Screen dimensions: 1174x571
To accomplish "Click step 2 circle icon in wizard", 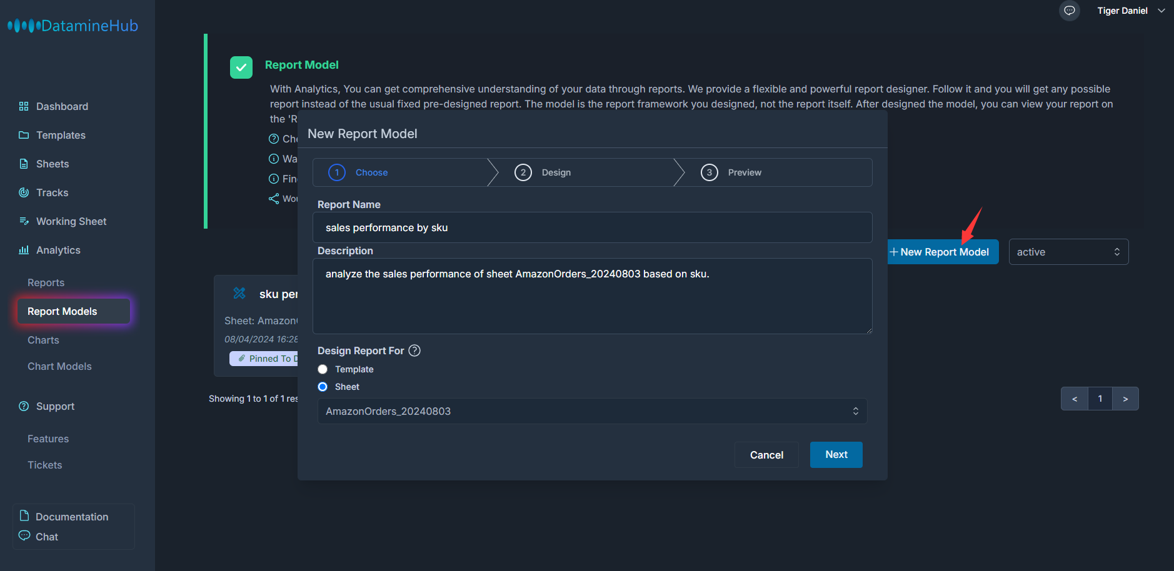I will point(523,172).
